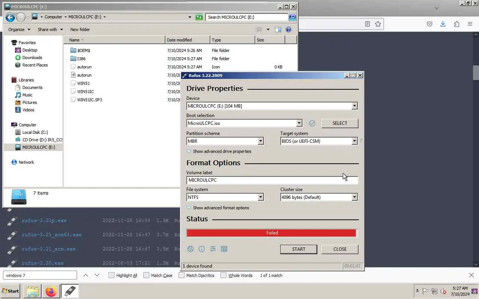Sort by the Date modified column header
Screen dimensions: 479x299
(187, 40)
